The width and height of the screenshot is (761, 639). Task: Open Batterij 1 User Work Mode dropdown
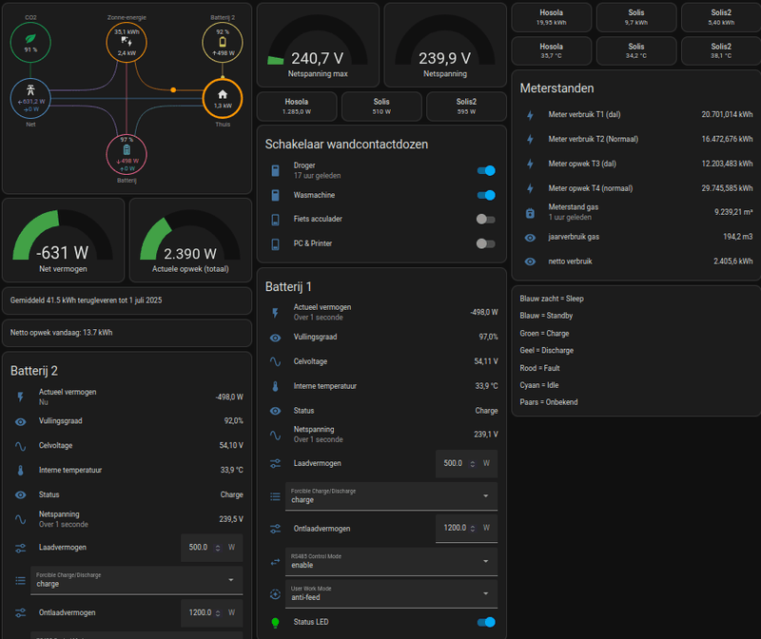pos(391,593)
